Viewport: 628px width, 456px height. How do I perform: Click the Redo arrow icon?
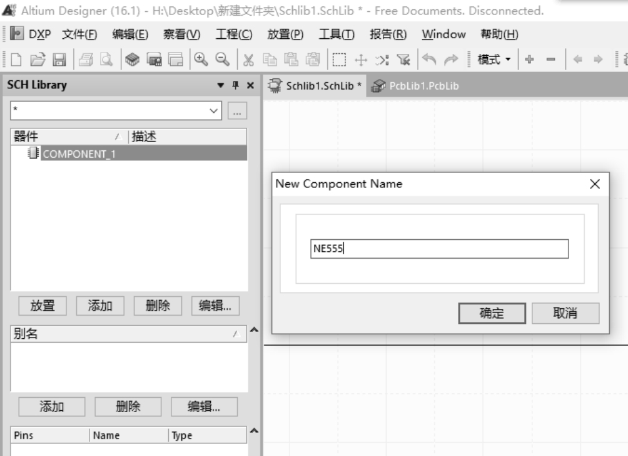[451, 60]
